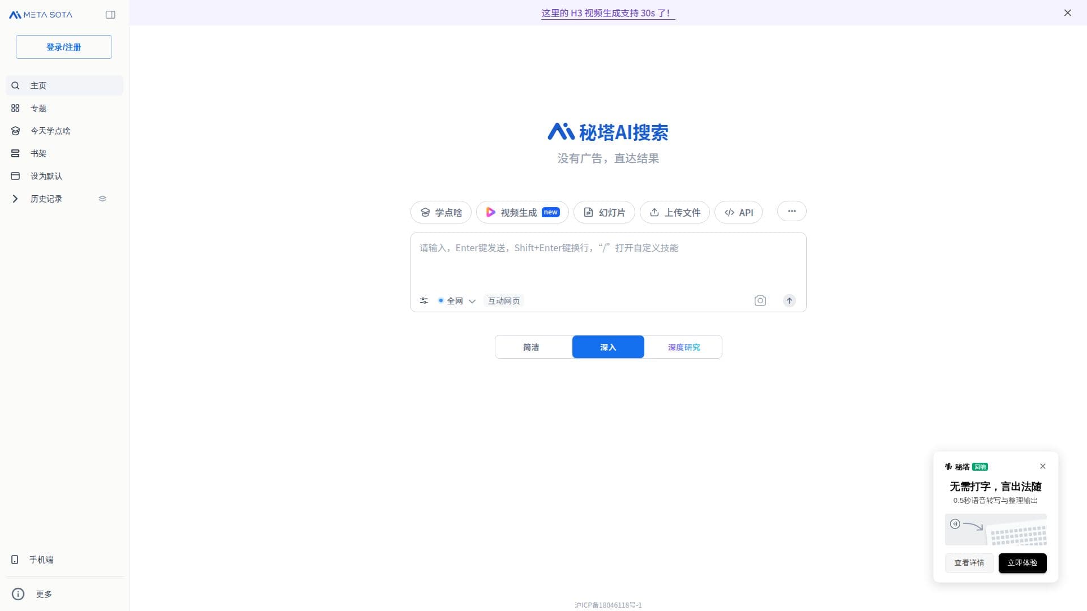
Task: Open the API chip
Action: click(739, 212)
